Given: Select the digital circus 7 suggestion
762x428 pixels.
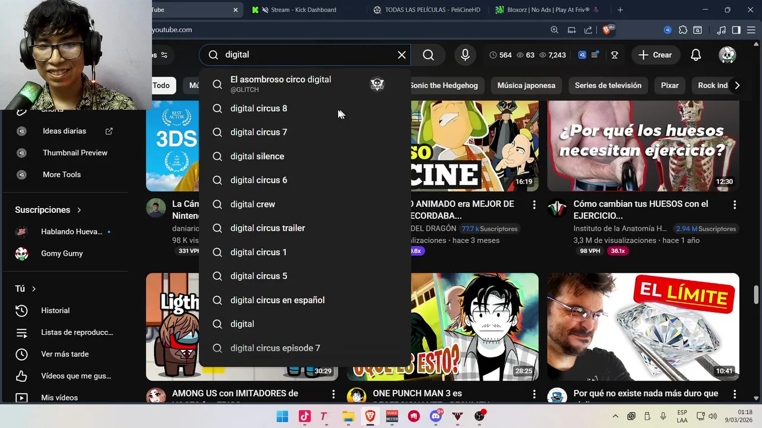Looking at the screenshot, I should tap(305, 132).
